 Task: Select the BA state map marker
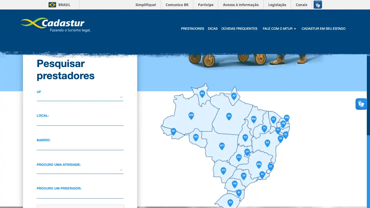pos(267,143)
